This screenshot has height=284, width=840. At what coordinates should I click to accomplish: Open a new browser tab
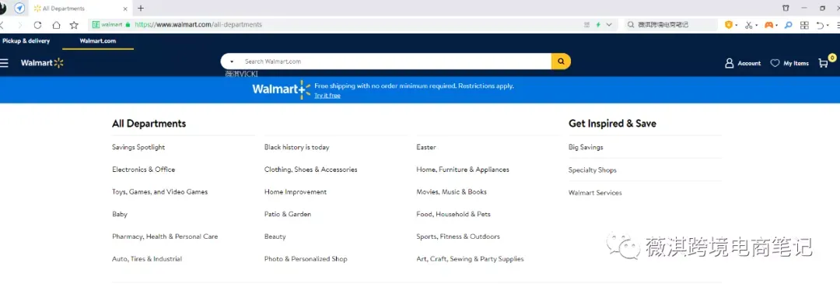coord(141,8)
